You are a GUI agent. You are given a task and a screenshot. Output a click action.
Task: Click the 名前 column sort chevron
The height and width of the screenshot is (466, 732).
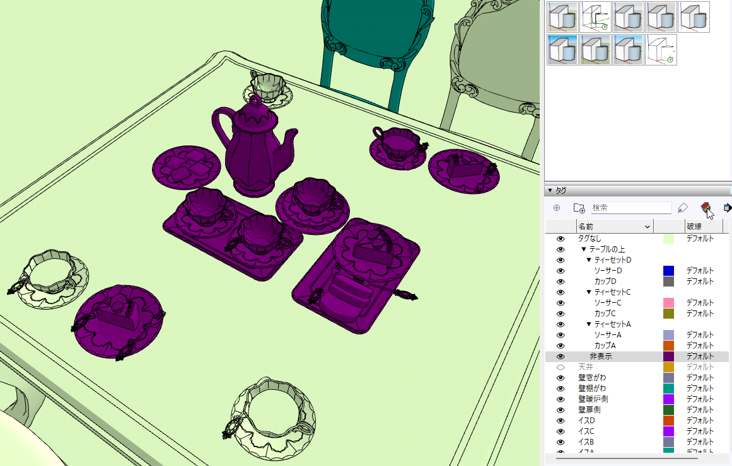pyautogui.click(x=647, y=227)
